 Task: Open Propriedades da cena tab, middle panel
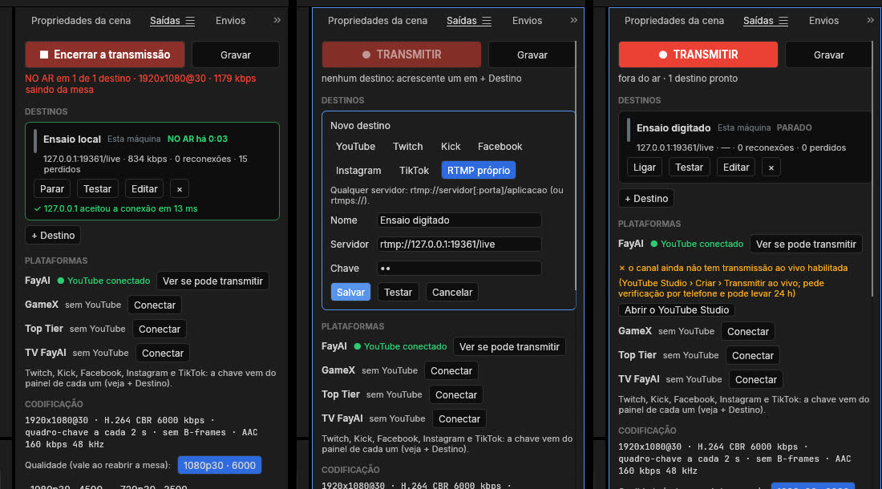coord(378,21)
